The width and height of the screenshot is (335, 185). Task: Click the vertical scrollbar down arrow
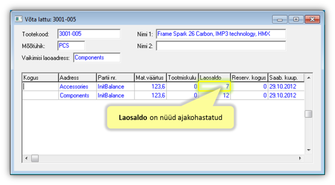pos(309,150)
